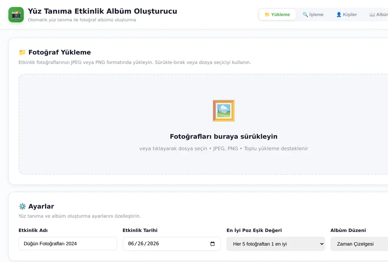This screenshot has height=262, width=388.
Task: Click the Etkinlik Tarihi date field
Action: (x=172, y=244)
